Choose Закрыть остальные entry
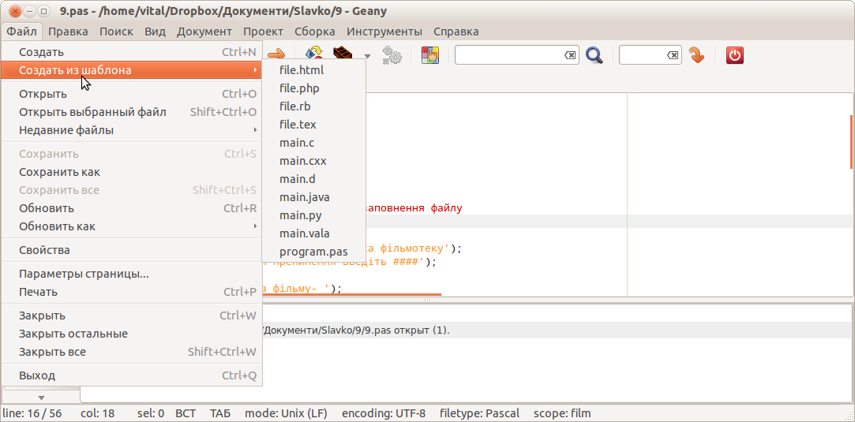This screenshot has height=422, width=855. click(x=132, y=334)
